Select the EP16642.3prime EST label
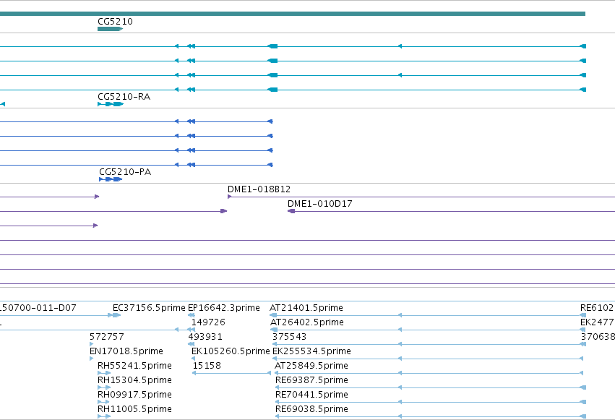Viewport: 615px width, 420px height. click(223, 308)
